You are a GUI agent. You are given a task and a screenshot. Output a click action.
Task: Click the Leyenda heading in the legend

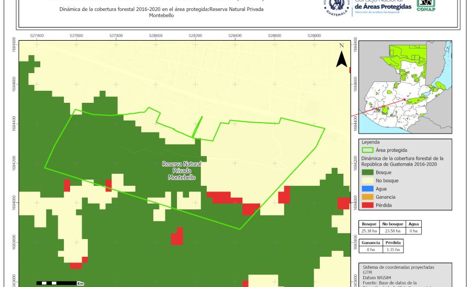[x=371, y=142]
